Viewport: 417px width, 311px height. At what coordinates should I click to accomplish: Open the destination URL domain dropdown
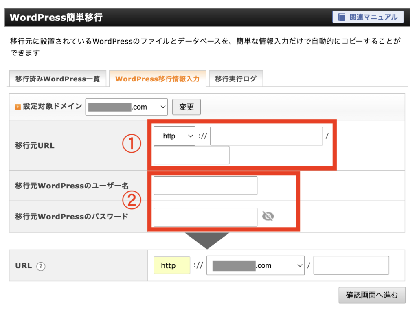coord(256,265)
